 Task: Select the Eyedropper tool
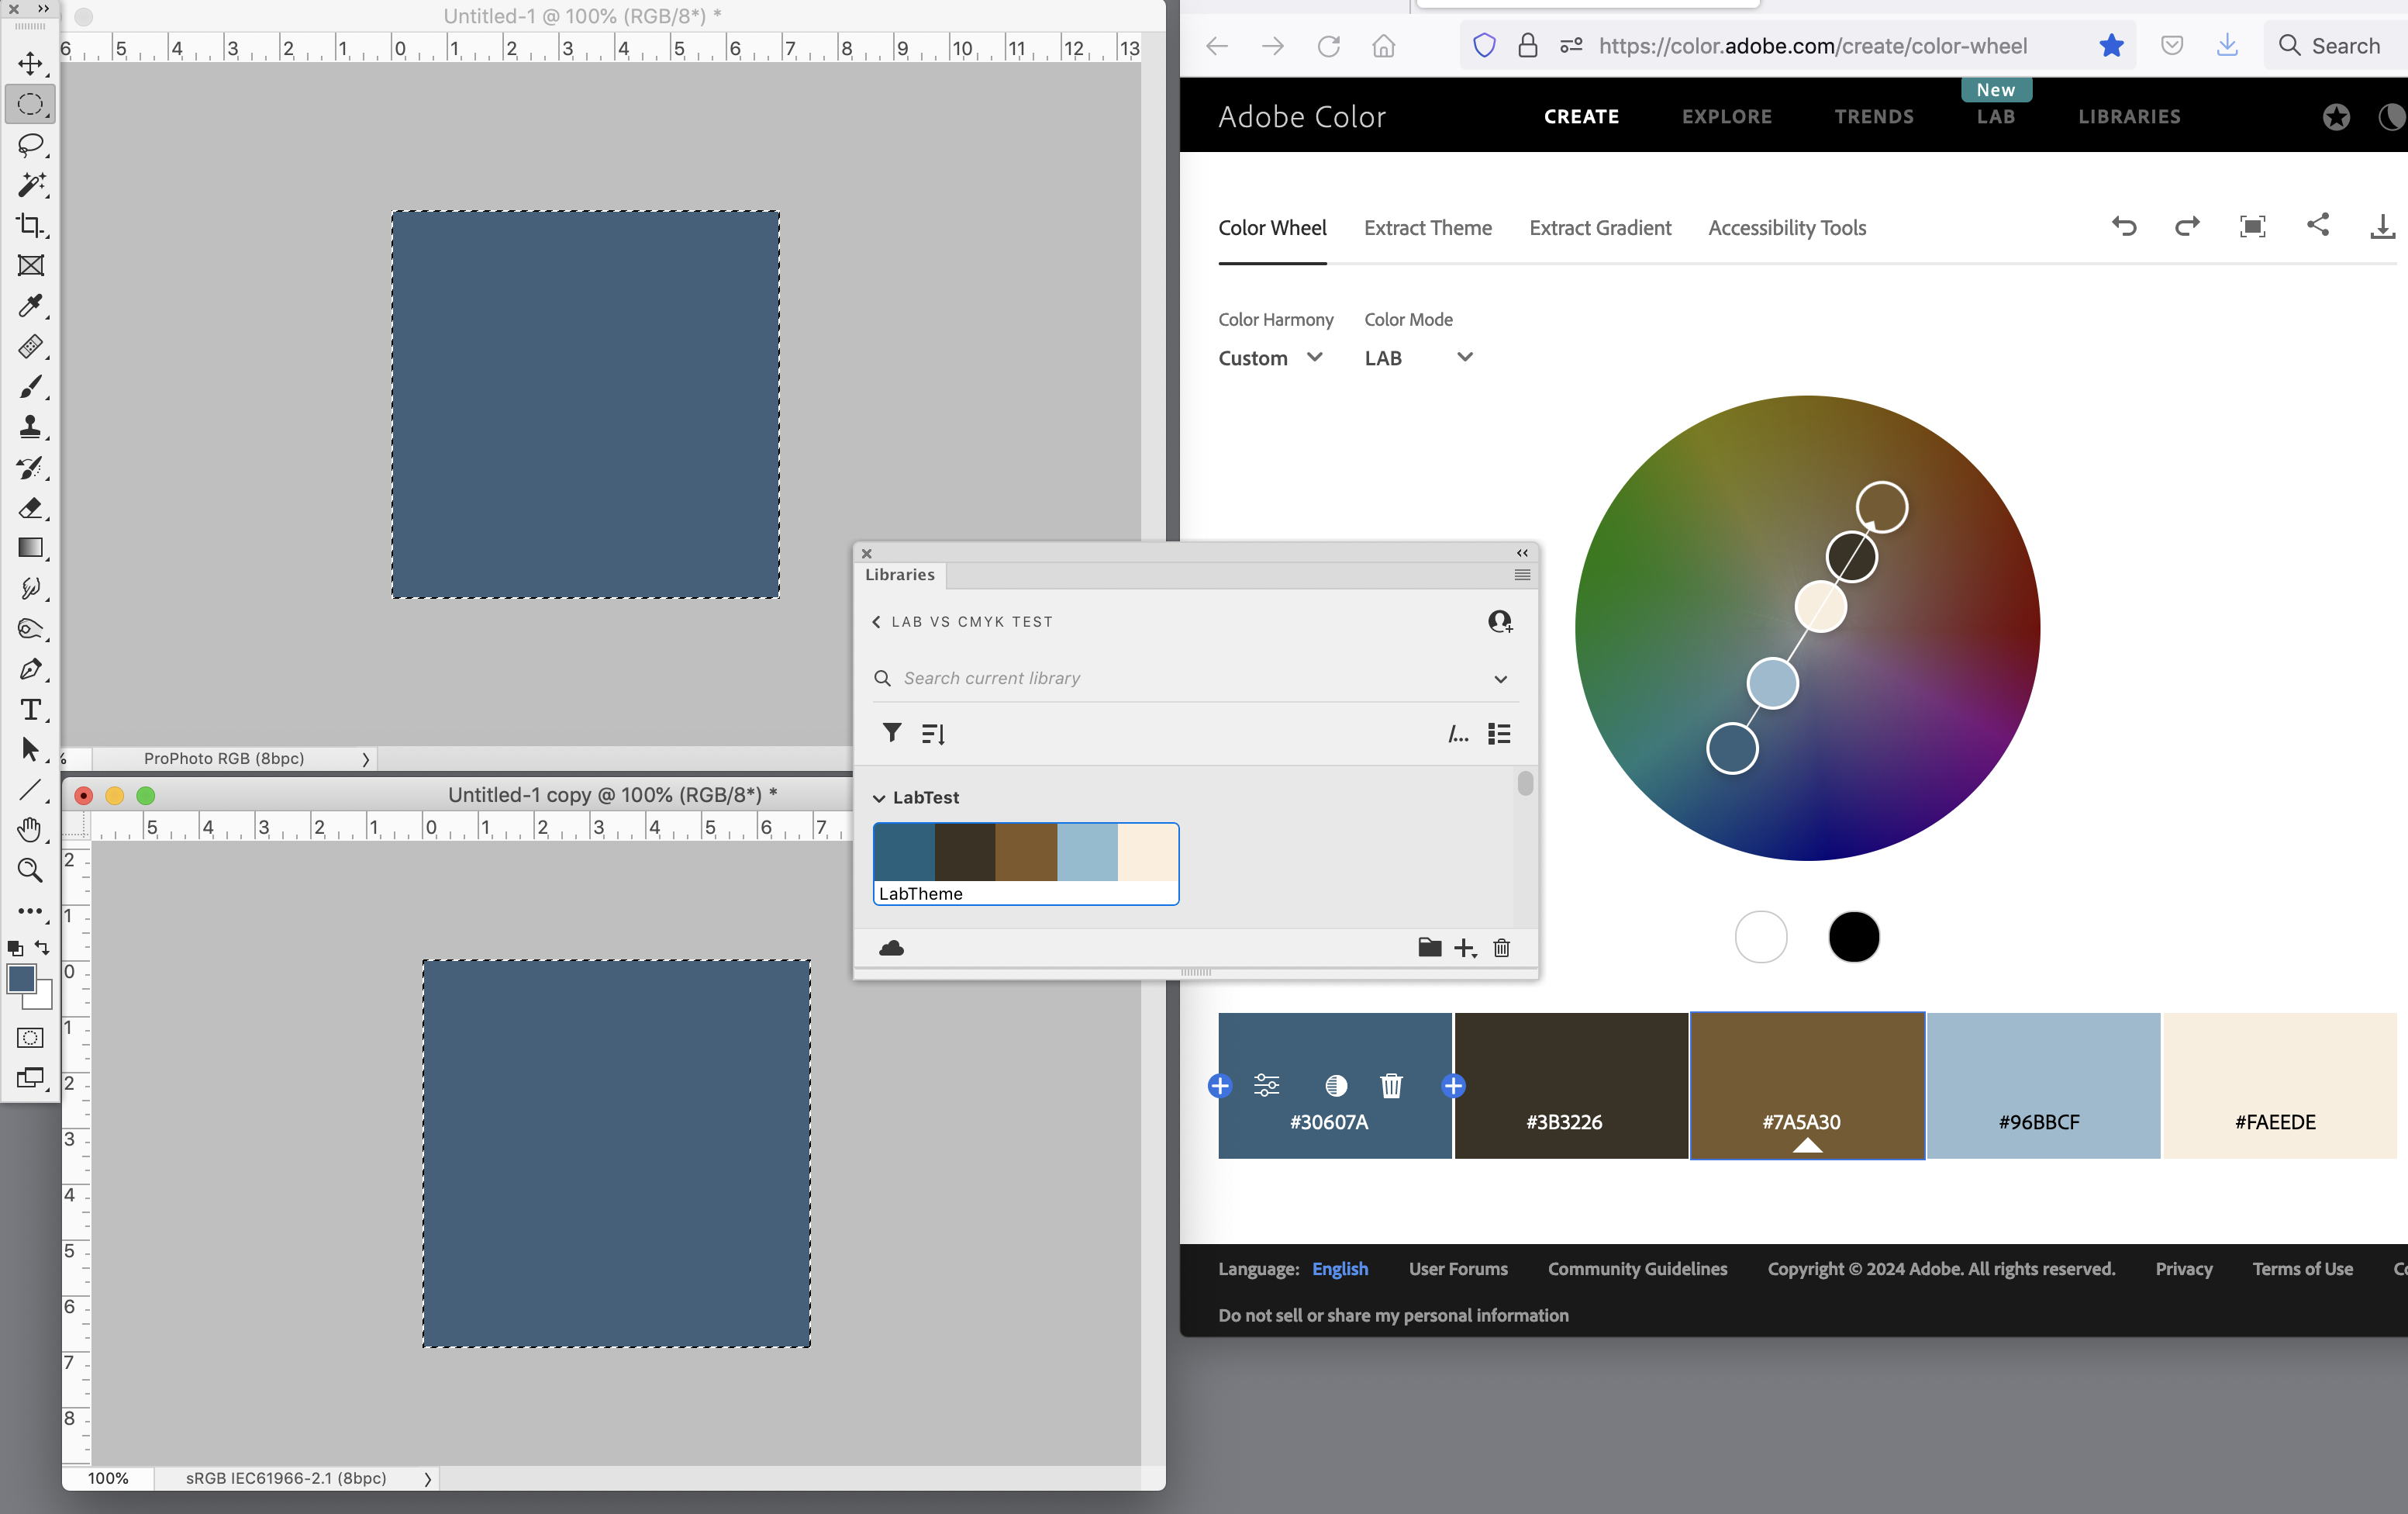pos(31,306)
